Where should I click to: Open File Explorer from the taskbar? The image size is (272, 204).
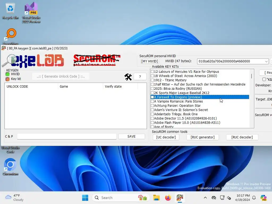(156, 198)
